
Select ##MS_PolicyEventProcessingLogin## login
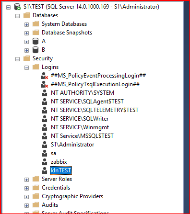click(98, 76)
